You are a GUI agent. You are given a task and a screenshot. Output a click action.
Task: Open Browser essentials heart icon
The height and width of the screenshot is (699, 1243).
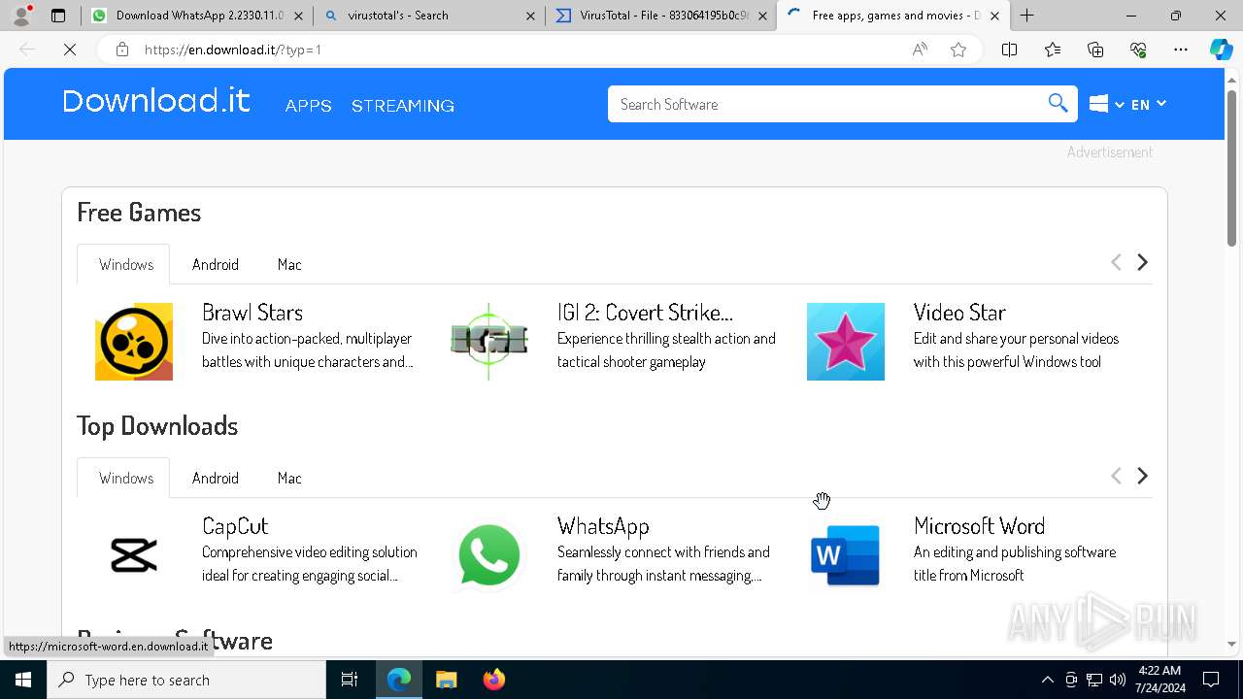pos(1138,50)
